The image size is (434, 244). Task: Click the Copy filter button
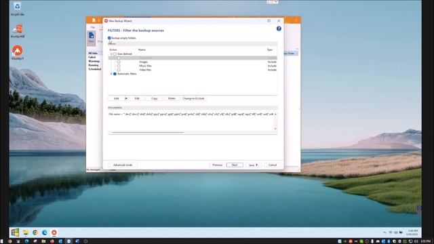tap(154, 98)
